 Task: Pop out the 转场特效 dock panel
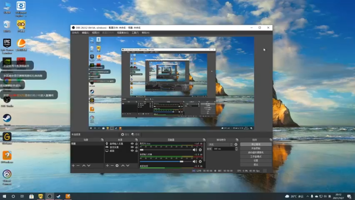237,140
